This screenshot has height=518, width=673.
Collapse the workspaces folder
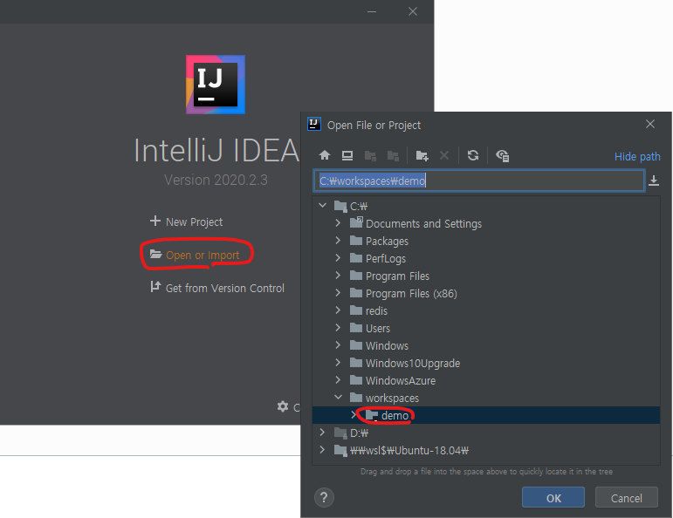tap(338, 398)
